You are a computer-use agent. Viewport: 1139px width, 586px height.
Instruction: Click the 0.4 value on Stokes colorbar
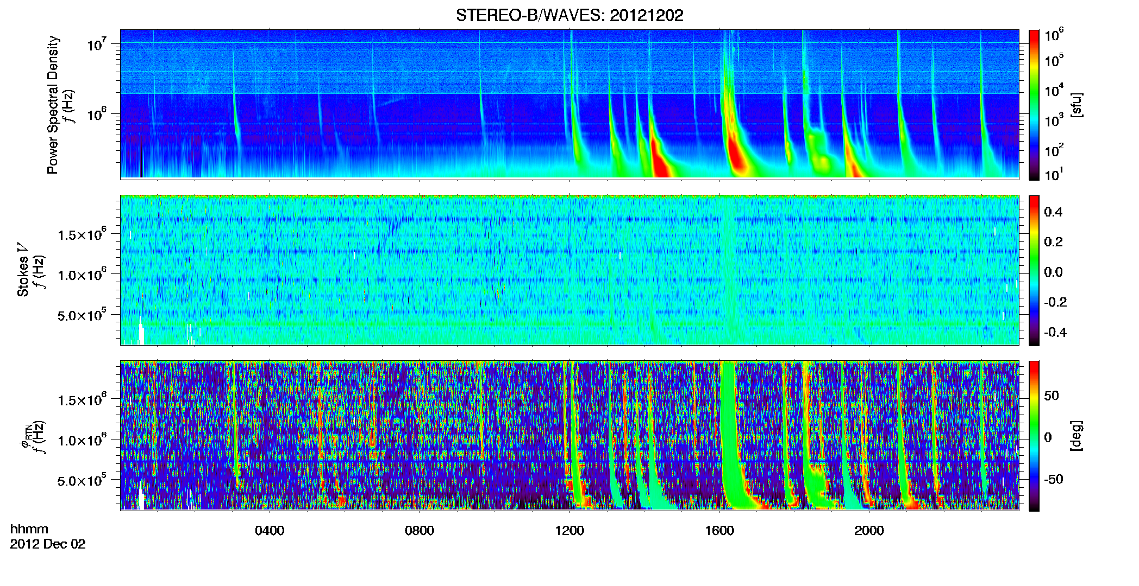pos(1053,212)
